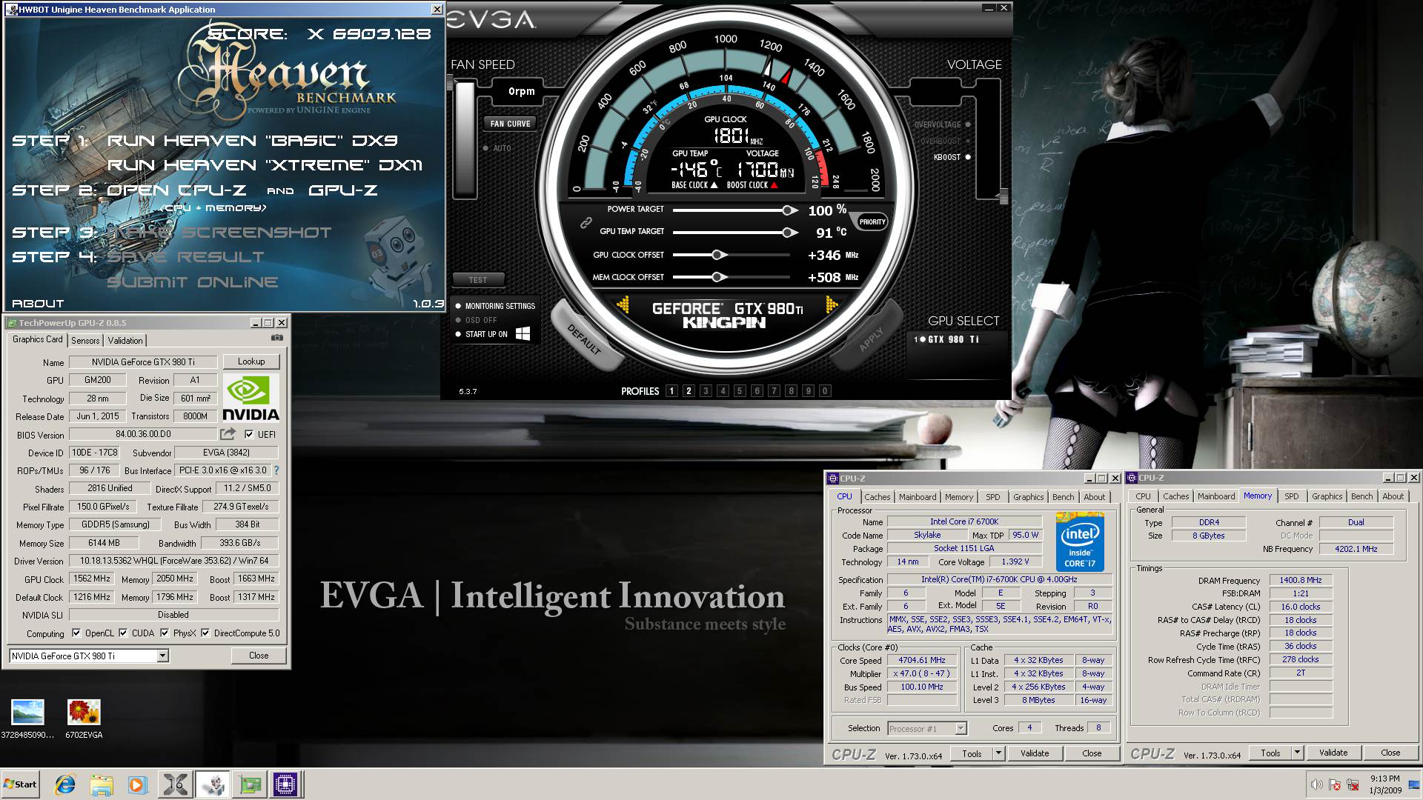Open the 6702EVGA desktop image file
1423x800 pixels.
84,719
